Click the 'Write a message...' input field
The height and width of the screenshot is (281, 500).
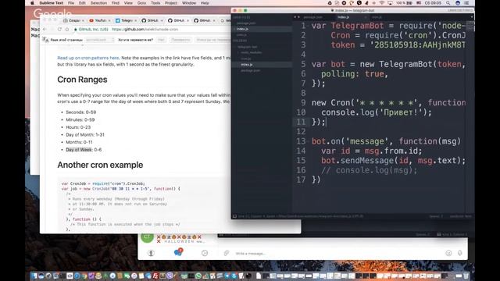coord(338,253)
